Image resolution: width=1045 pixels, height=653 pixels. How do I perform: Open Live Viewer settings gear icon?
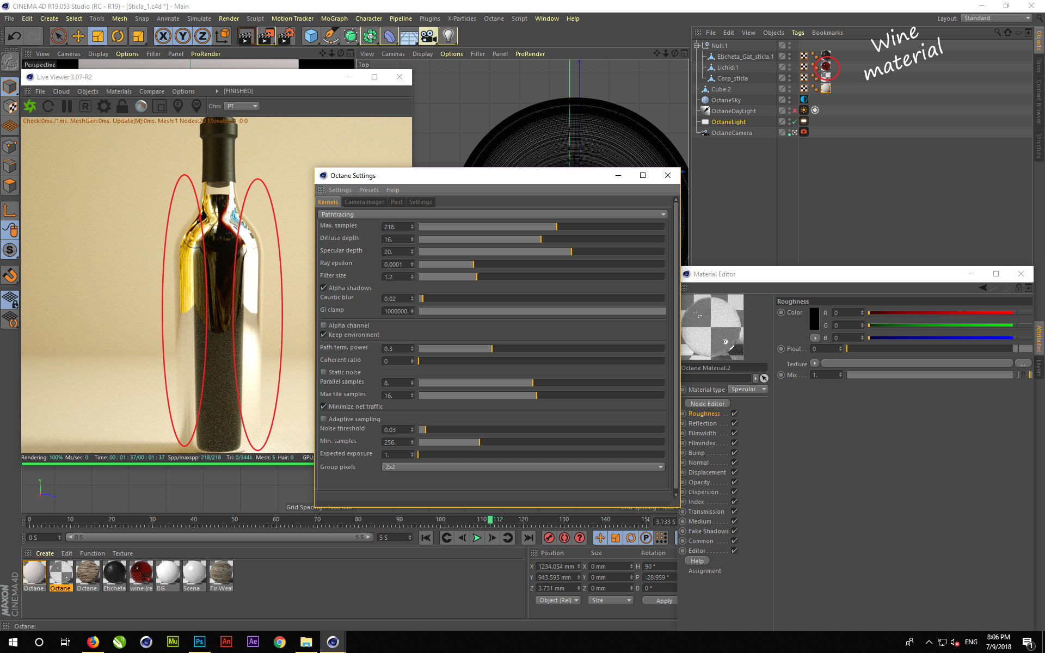pyautogui.click(x=103, y=106)
